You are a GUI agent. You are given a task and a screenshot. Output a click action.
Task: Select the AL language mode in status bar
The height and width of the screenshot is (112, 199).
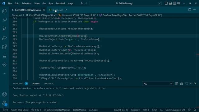[161, 110]
